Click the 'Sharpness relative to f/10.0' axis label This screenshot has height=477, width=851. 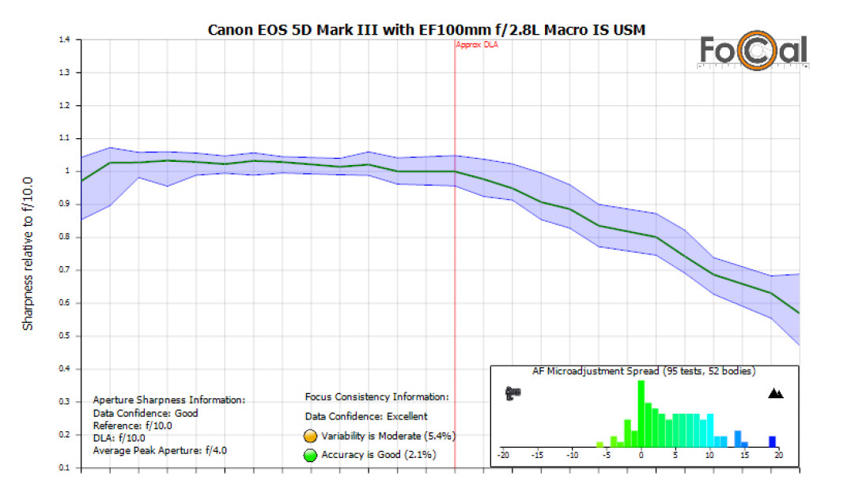pyautogui.click(x=28, y=254)
